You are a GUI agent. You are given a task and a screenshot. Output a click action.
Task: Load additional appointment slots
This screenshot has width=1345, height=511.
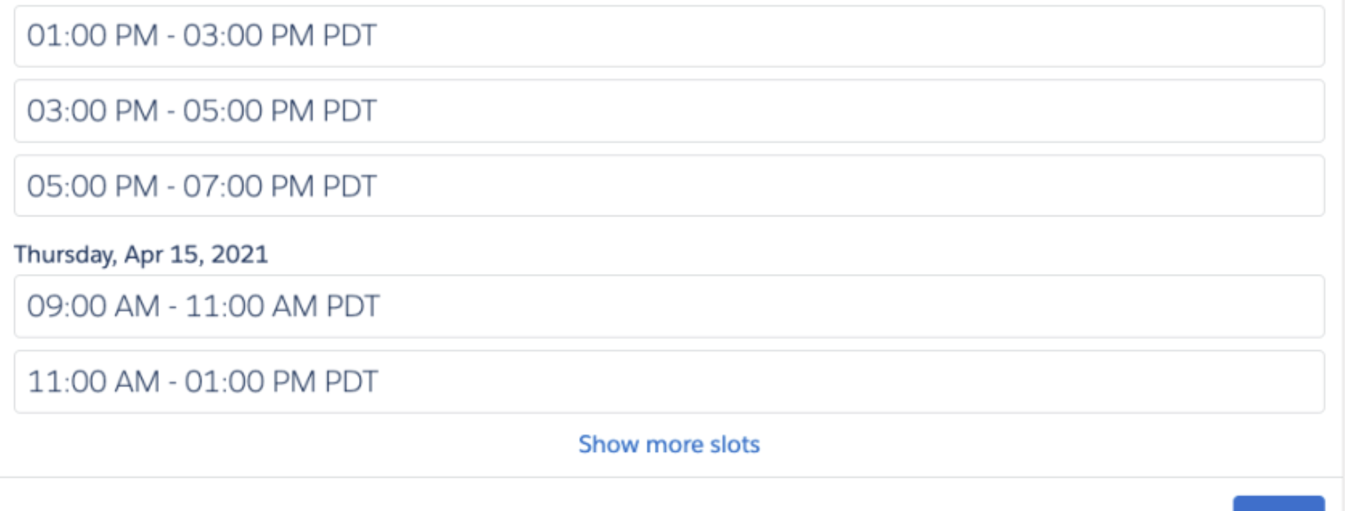pos(669,445)
